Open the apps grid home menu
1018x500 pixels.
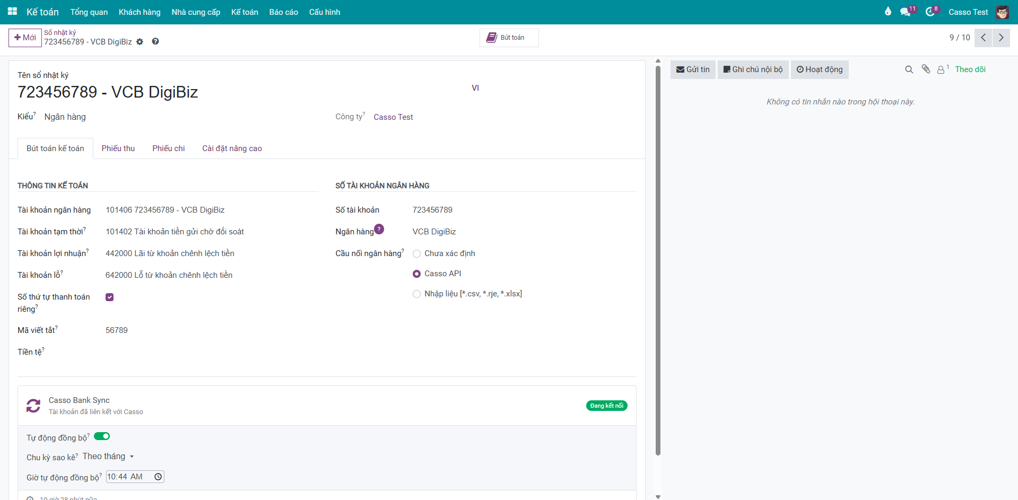coord(12,12)
